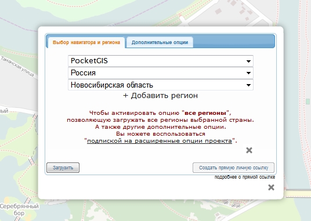The image size is (311, 221).
Task: Click the blue tab bar empty area
Action: coord(234,42)
